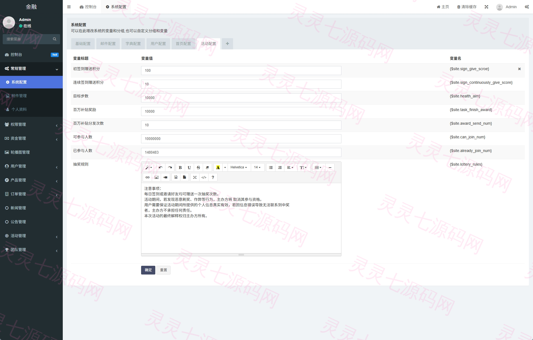Toggle underline formatting in the editor
Screen dimensions: 533x340
(189, 168)
